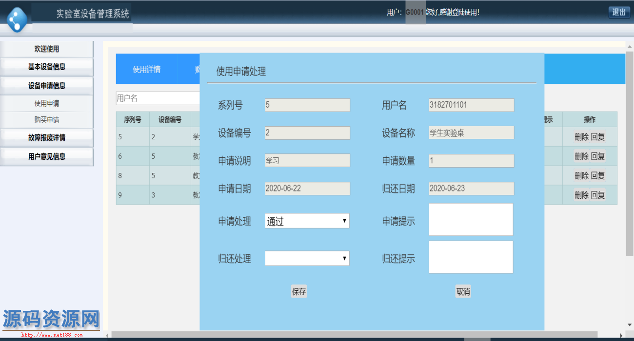The image size is (634, 341).
Task: Click the 申请说明 field showing 学习
Action: coord(307,161)
